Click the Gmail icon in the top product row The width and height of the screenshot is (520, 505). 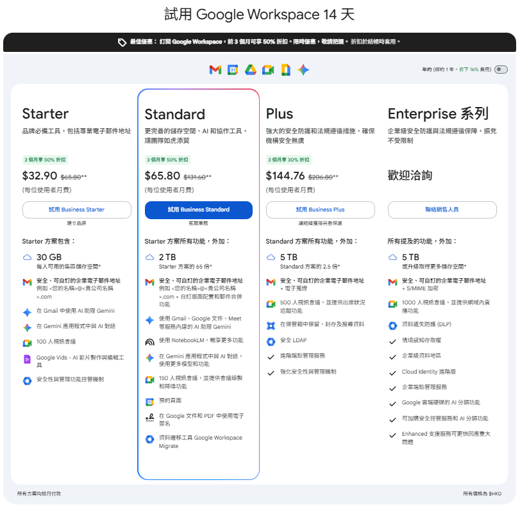(x=215, y=70)
